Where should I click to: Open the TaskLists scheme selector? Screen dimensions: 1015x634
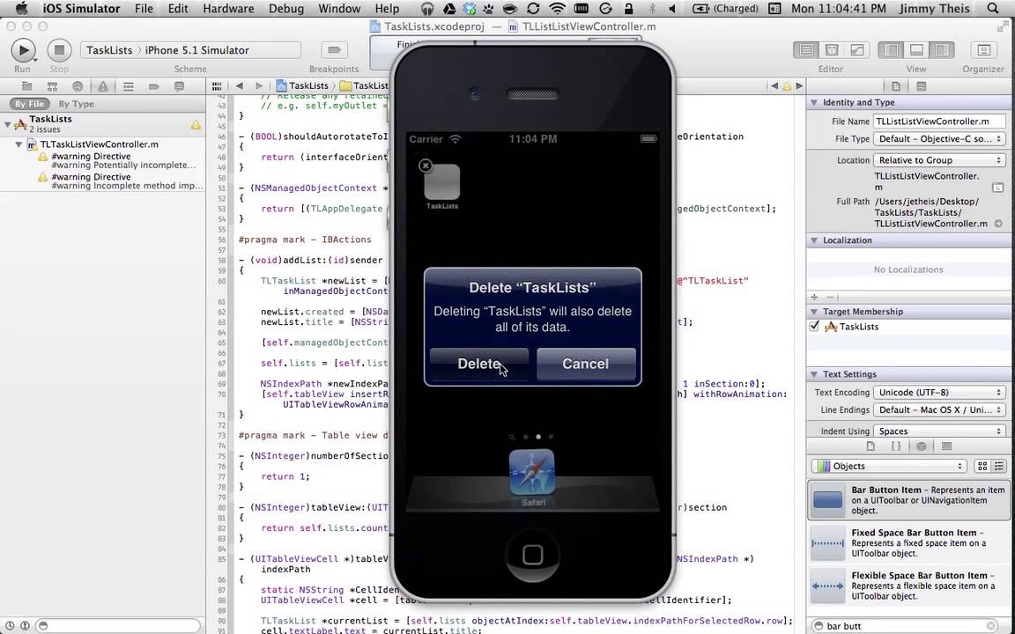click(108, 50)
